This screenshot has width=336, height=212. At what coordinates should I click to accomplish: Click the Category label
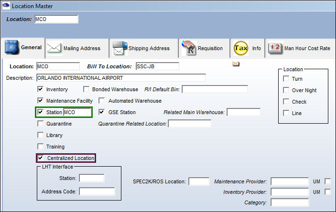[255, 202]
